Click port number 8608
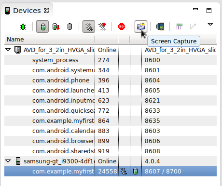The width and height of the screenshot is (222, 186). click(x=153, y=151)
